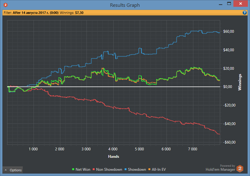Screen dimensions: 250x176
Task: Toggle the Showdown legend entry
Action: coord(135,170)
